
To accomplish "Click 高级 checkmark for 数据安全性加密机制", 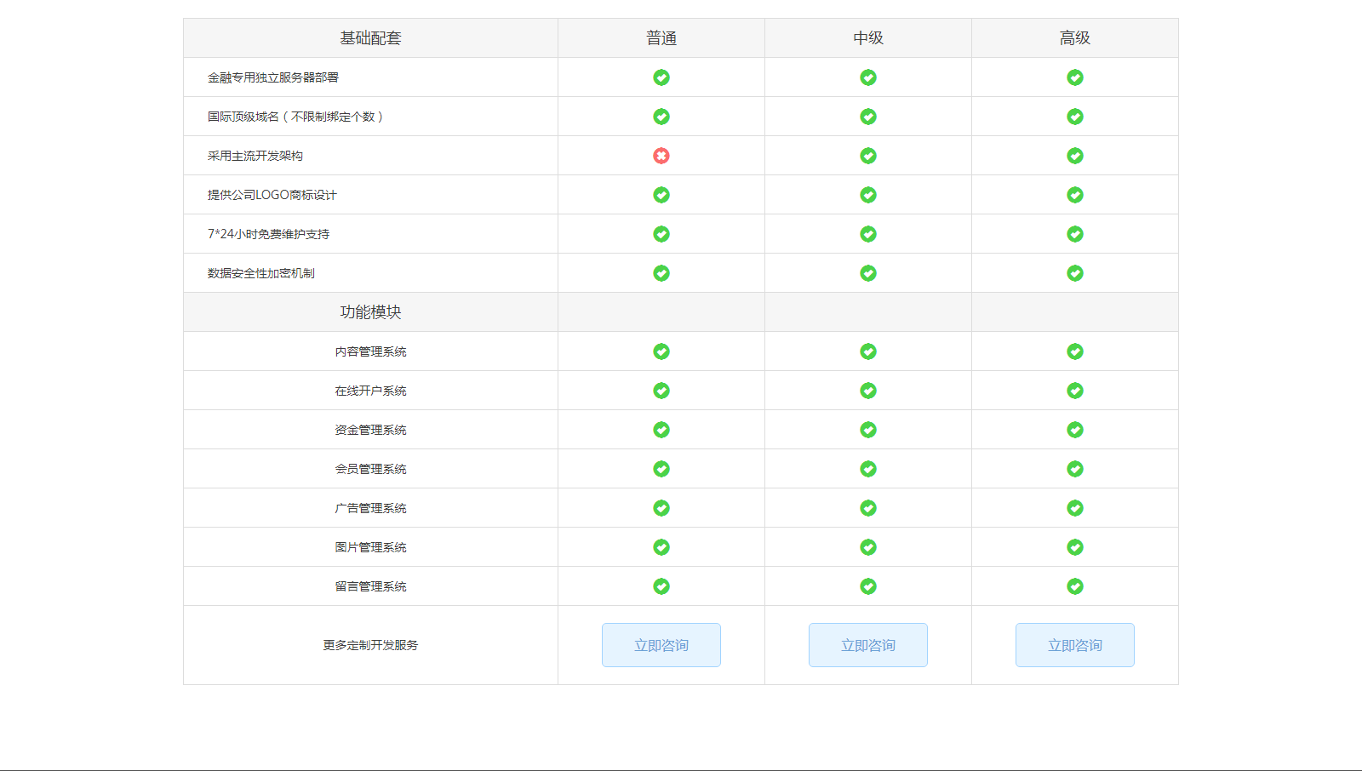I will (1075, 273).
